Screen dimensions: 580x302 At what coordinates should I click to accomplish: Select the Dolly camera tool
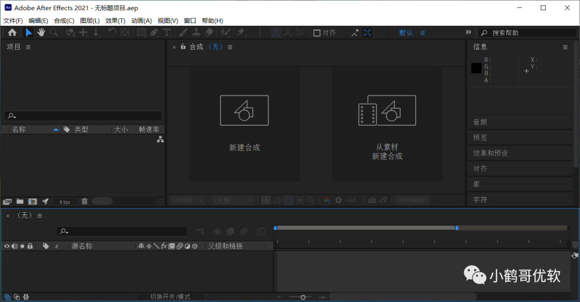click(96, 33)
